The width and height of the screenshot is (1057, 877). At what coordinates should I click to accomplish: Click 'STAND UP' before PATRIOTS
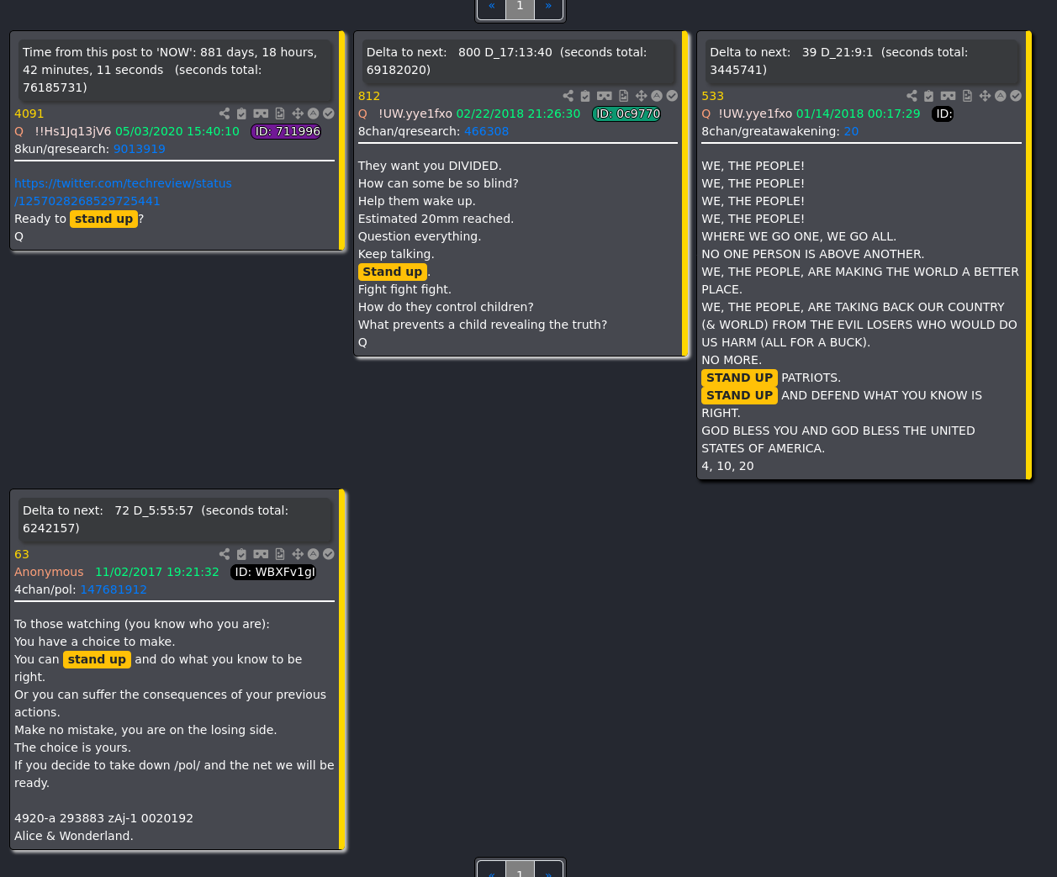[x=739, y=378]
